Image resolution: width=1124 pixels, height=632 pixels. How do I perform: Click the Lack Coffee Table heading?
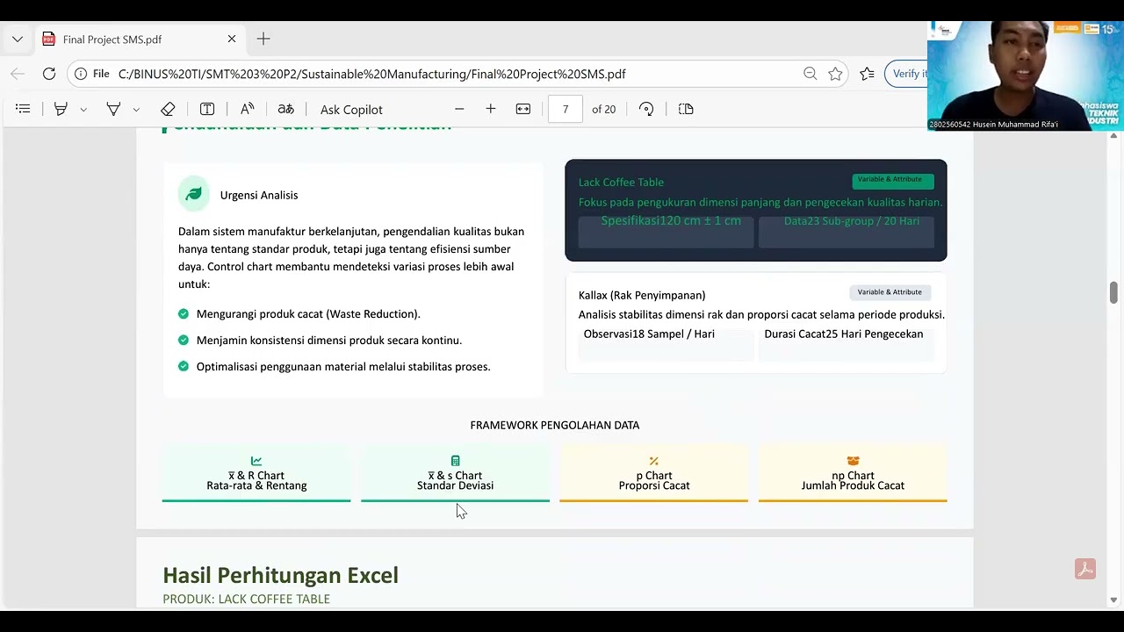[621, 182]
